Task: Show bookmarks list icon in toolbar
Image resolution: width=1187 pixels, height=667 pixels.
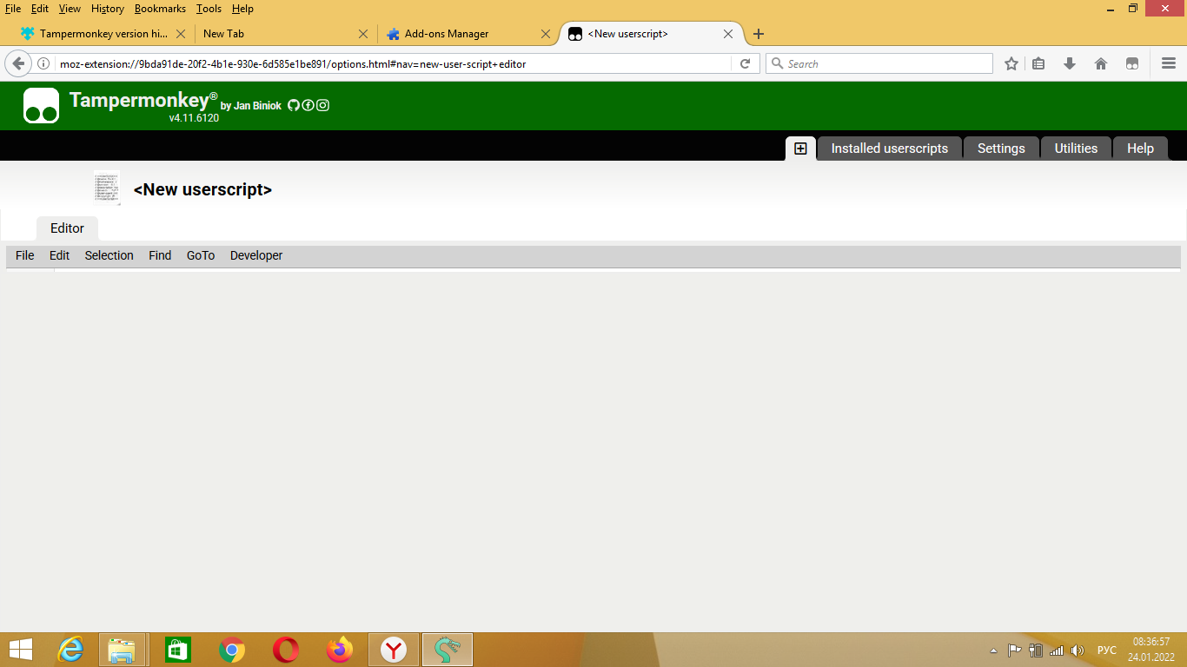Action: tap(1038, 63)
